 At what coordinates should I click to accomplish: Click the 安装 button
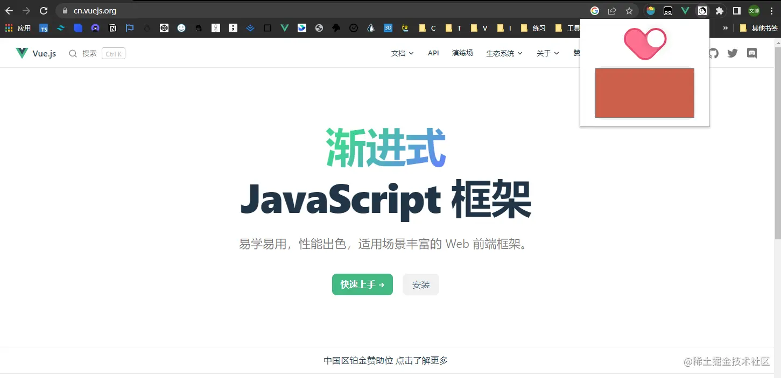coord(421,284)
